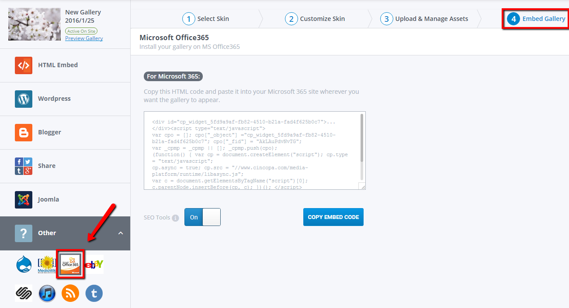Click the Install your gallery on MS Office365 subtitle
The width and height of the screenshot is (569, 308).
tap(190, 47)
